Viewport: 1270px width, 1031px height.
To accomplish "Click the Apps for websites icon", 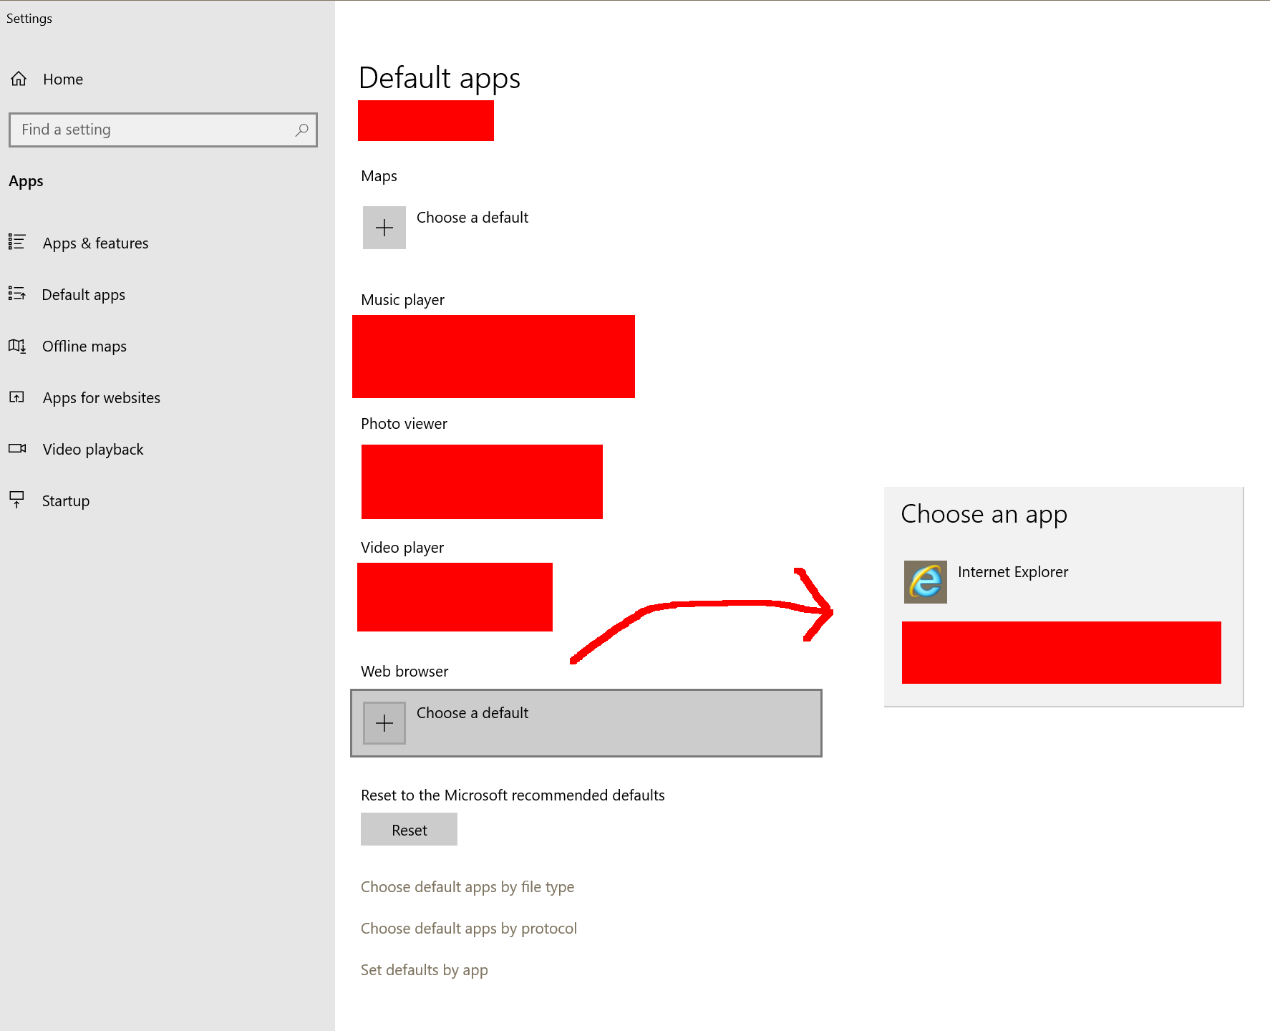I will point(17,397).
